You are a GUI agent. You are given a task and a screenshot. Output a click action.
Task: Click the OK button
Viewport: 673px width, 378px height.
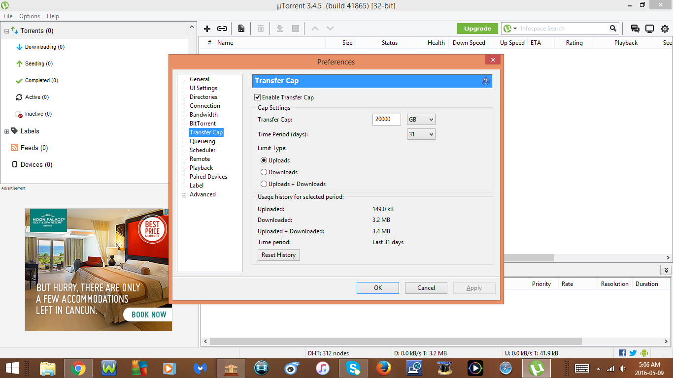tap(378, 288)
